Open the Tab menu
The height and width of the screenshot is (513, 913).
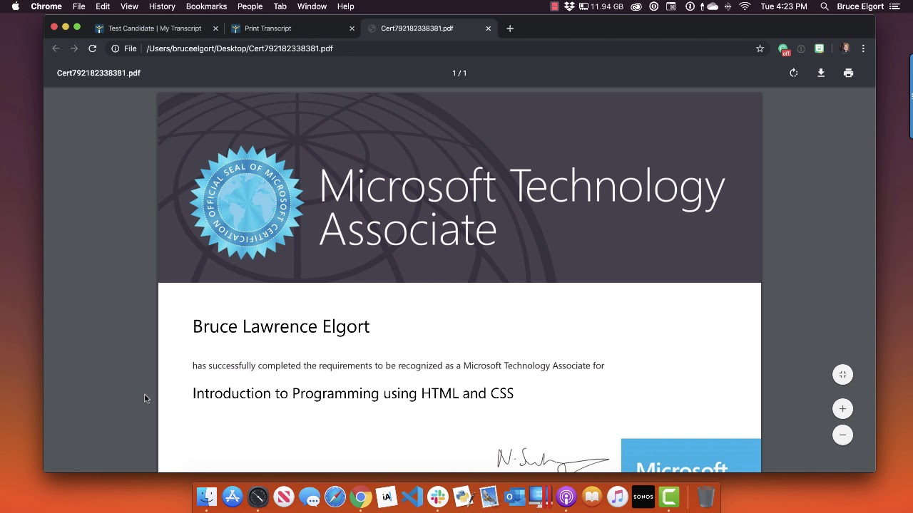point(280,6)
